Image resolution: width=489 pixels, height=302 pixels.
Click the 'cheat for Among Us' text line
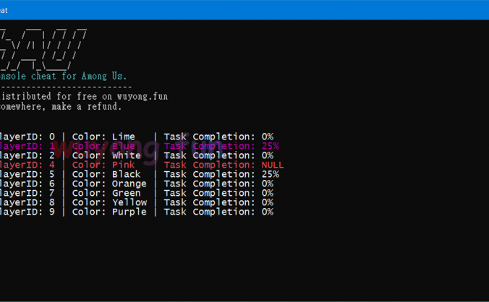(x=64, y=77)
